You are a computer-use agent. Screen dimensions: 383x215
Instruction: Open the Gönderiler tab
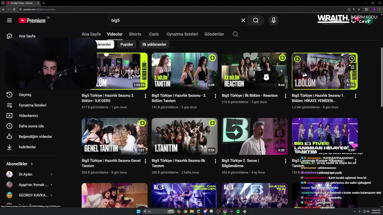click(214, 34)
